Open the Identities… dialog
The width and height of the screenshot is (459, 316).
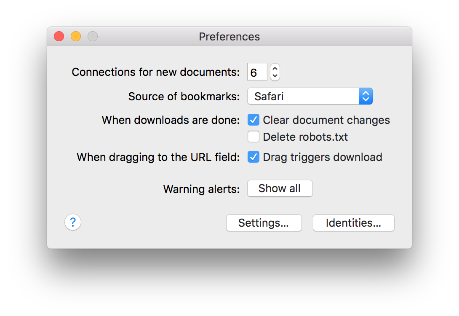(x=353, y=223)
